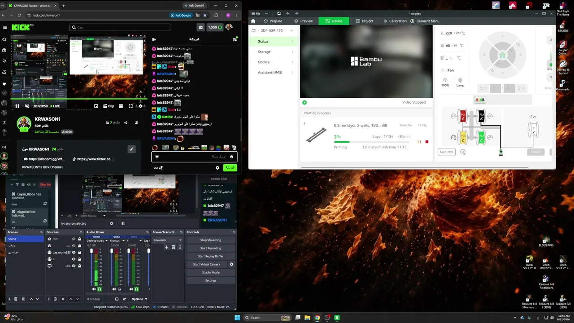
Task: Send the chat message with green button
Action: pyautogui.click(x=230, y=168)
